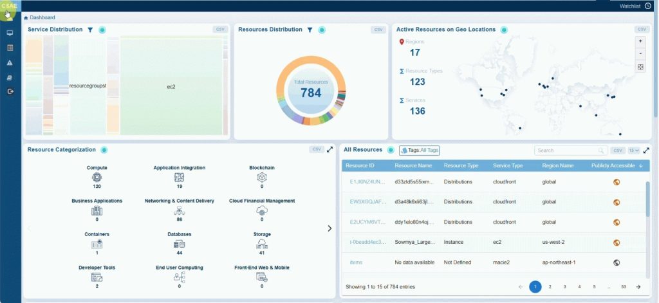Click the Resources Distribution filter icon

pyautogui.click(x=310, y=30)
